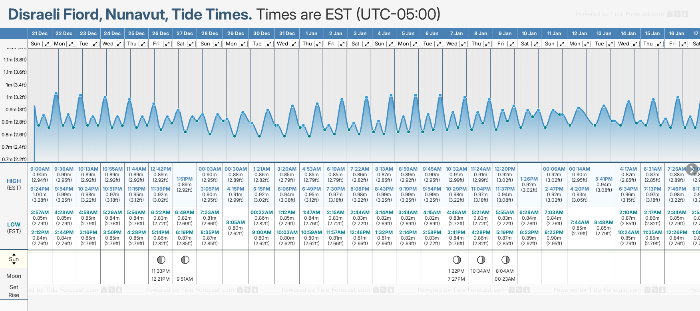
Task: Expand the Sun 21 Dec day view
Action: (x=47, y=44)
